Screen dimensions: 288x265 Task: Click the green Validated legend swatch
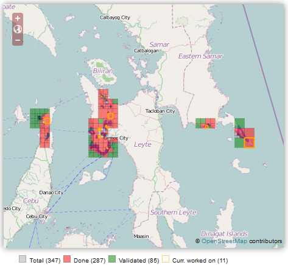coord(112,259)
